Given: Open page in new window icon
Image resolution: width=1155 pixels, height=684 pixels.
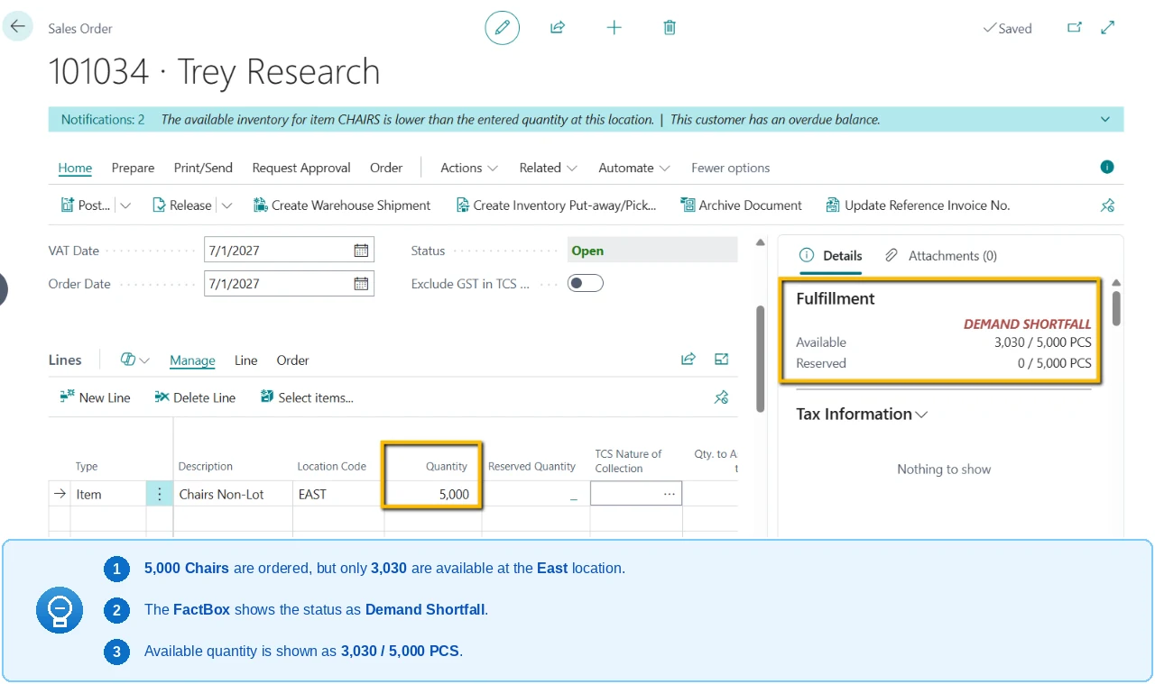Looking at the screenshot, I should coord(1075,28).
